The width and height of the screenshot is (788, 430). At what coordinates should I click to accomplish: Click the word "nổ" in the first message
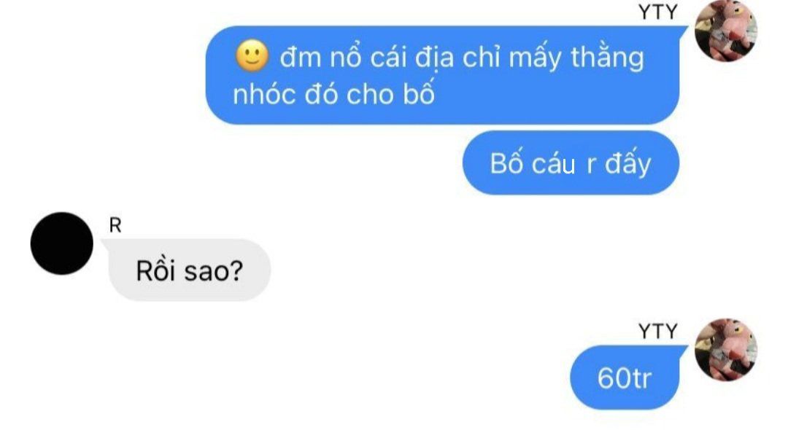click(x=345, y=57)
